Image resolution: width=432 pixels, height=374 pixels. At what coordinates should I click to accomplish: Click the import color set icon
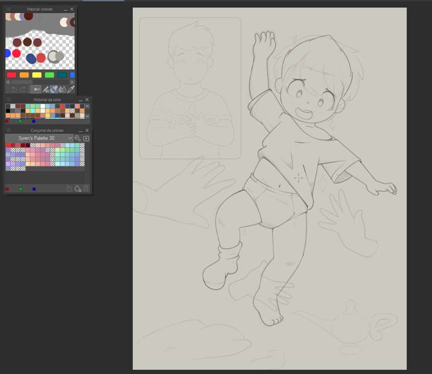86,138
